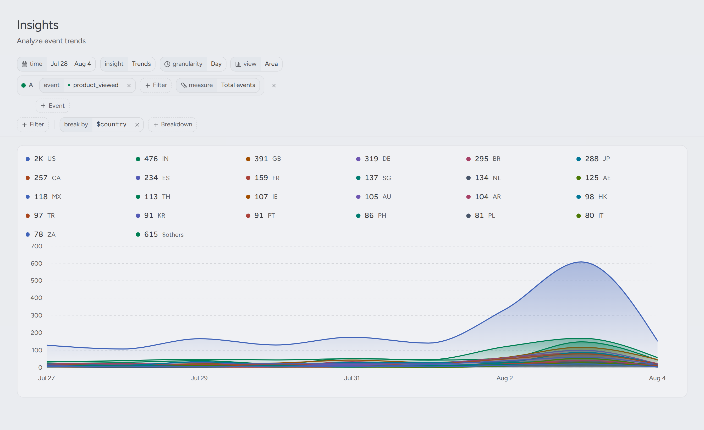This screenshot has height=430, width=704.
Task: Toggle the GB legend series
Action: pyautogui.click(x=263, y=159)
